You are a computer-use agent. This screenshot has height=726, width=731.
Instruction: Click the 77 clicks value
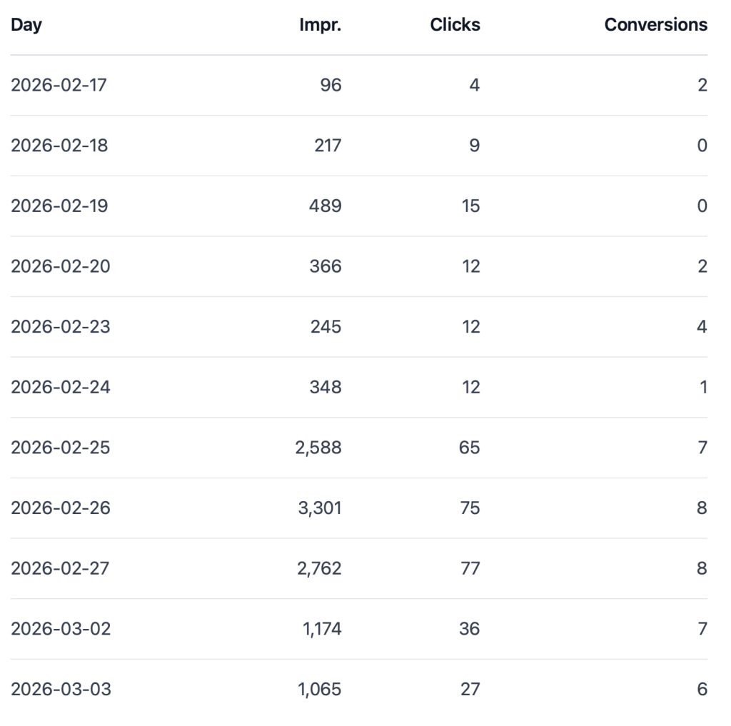tap(470, 568)
